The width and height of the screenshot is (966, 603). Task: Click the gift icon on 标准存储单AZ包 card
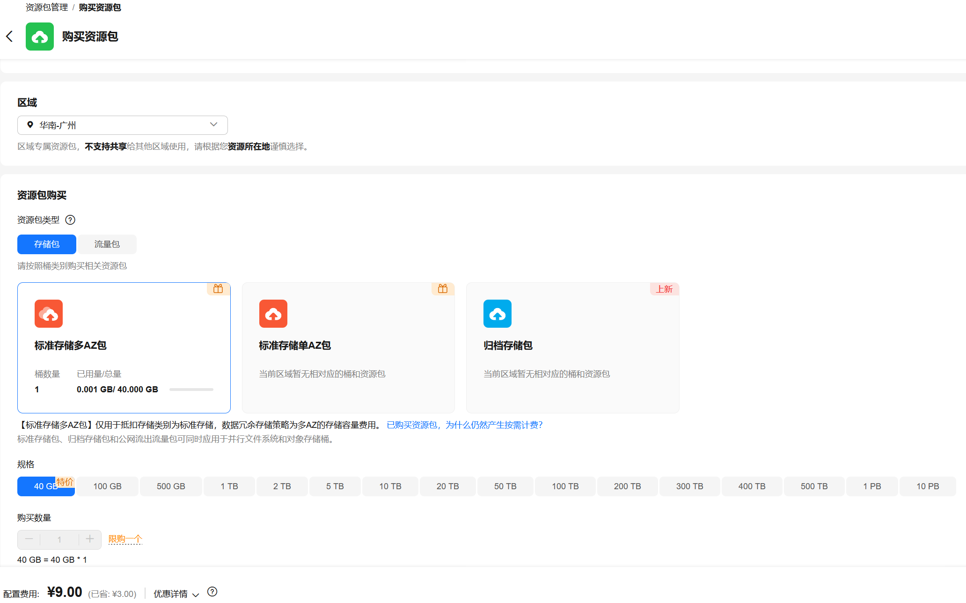[x=443, y=289]
